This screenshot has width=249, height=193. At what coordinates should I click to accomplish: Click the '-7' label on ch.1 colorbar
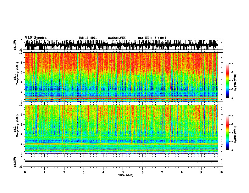232,98
